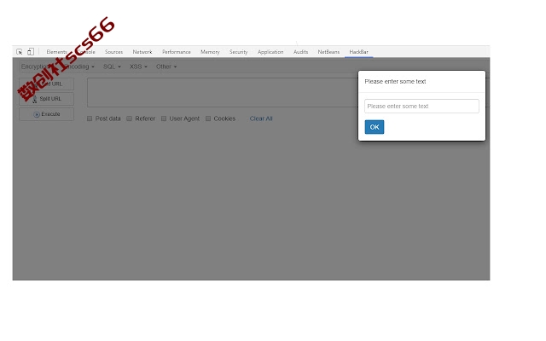This screenshot has width=546, height=341.
Task: Expand the XSS dropdown menu
Action: pyautogui.click(x=138, y=66)
